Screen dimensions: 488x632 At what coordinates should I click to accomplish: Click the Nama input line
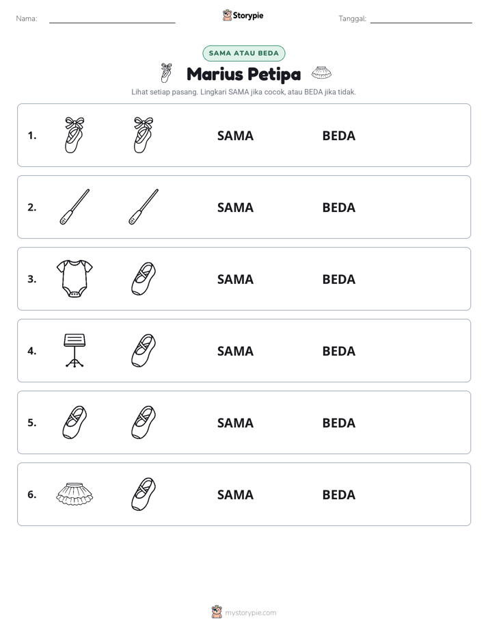(112, 19)
